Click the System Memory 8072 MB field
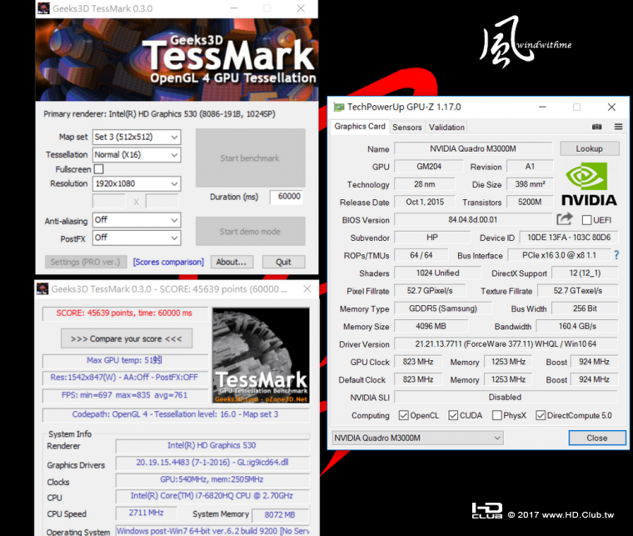 [x=280, y=515]
